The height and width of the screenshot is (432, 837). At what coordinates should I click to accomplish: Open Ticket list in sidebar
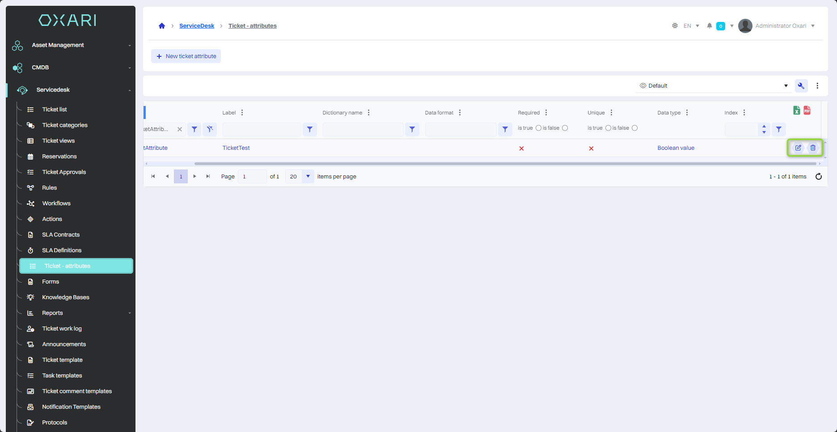55,110
